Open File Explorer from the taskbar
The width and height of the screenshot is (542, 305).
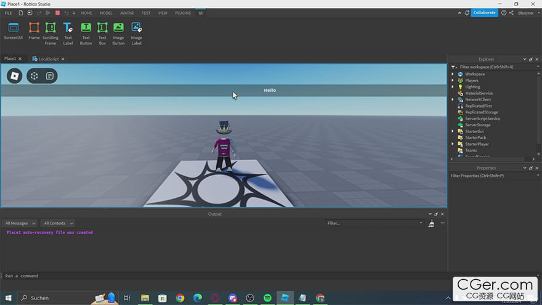(145, 298)
